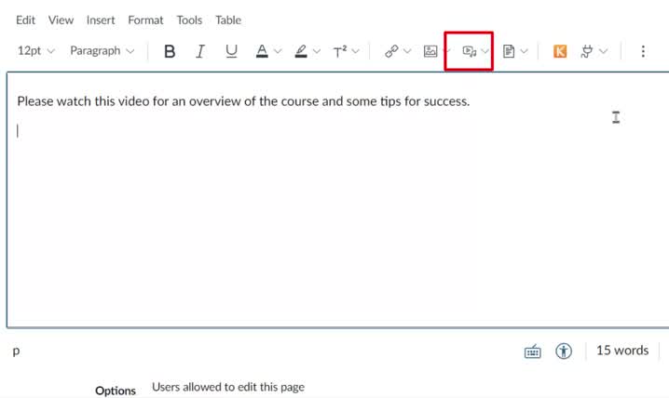Open the Tools menu
Image resolution: width=669 pixels, height=398 pixels.
(189, 20)
